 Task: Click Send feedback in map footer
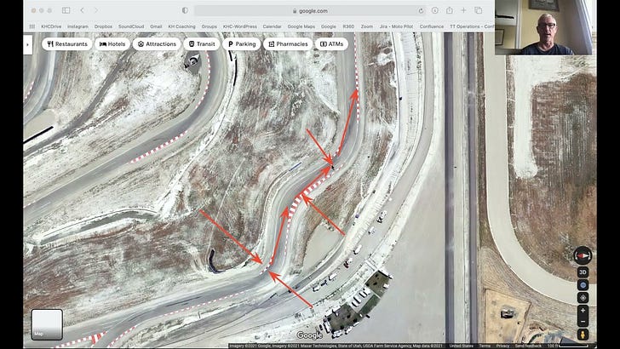click(528, 346)
